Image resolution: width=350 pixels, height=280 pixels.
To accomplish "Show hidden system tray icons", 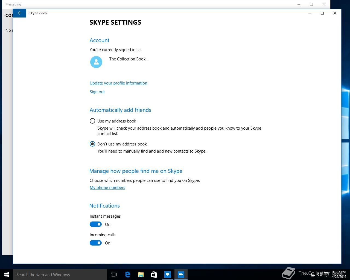I will click(307, 275).
